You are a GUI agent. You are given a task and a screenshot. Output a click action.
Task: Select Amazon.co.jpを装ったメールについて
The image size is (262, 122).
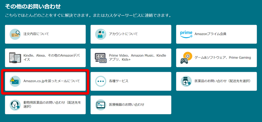[x=45, y=81]
